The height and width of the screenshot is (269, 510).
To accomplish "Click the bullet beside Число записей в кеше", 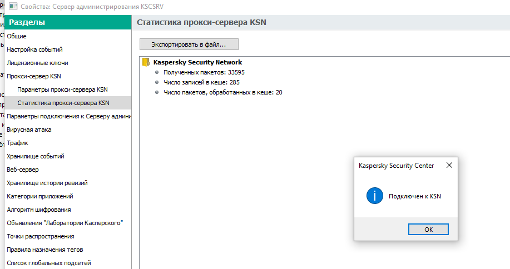I will [157, 82].
